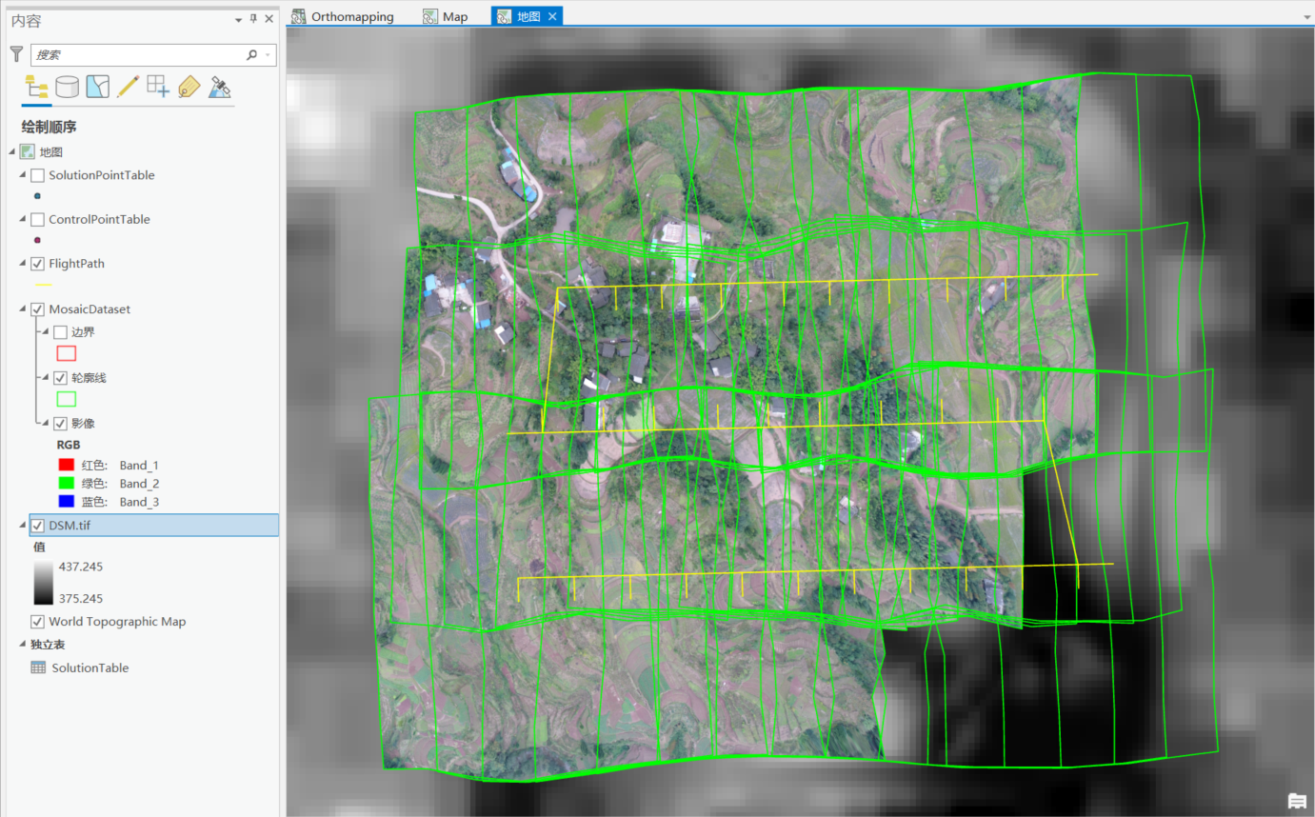Select ControlPointTable layer name

tap(99, 219)
